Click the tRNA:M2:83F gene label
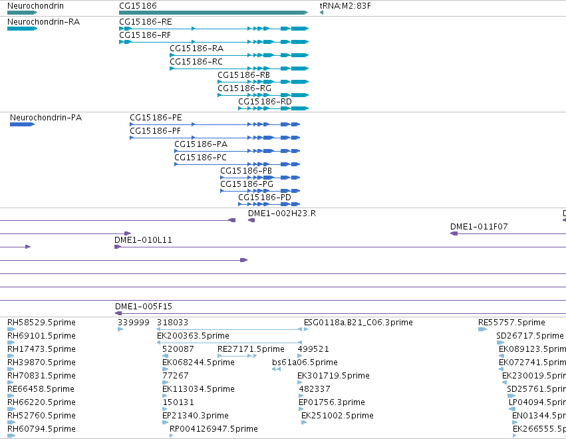The image size is (566, 439). coord(345,6)
